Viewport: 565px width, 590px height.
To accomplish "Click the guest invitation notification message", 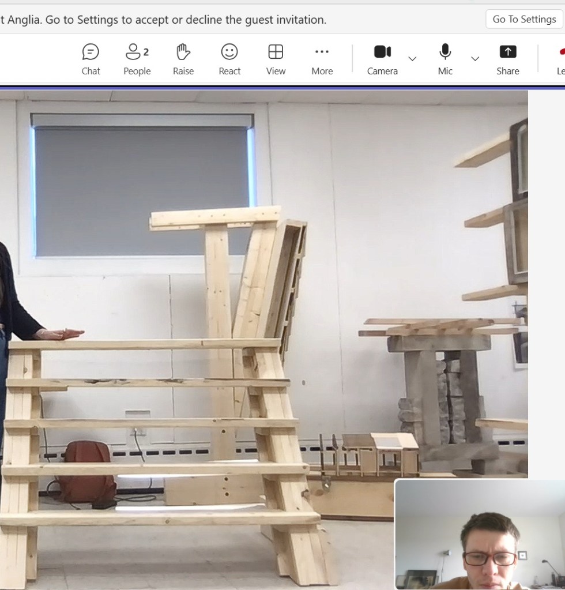I will (x=163, y=20).
